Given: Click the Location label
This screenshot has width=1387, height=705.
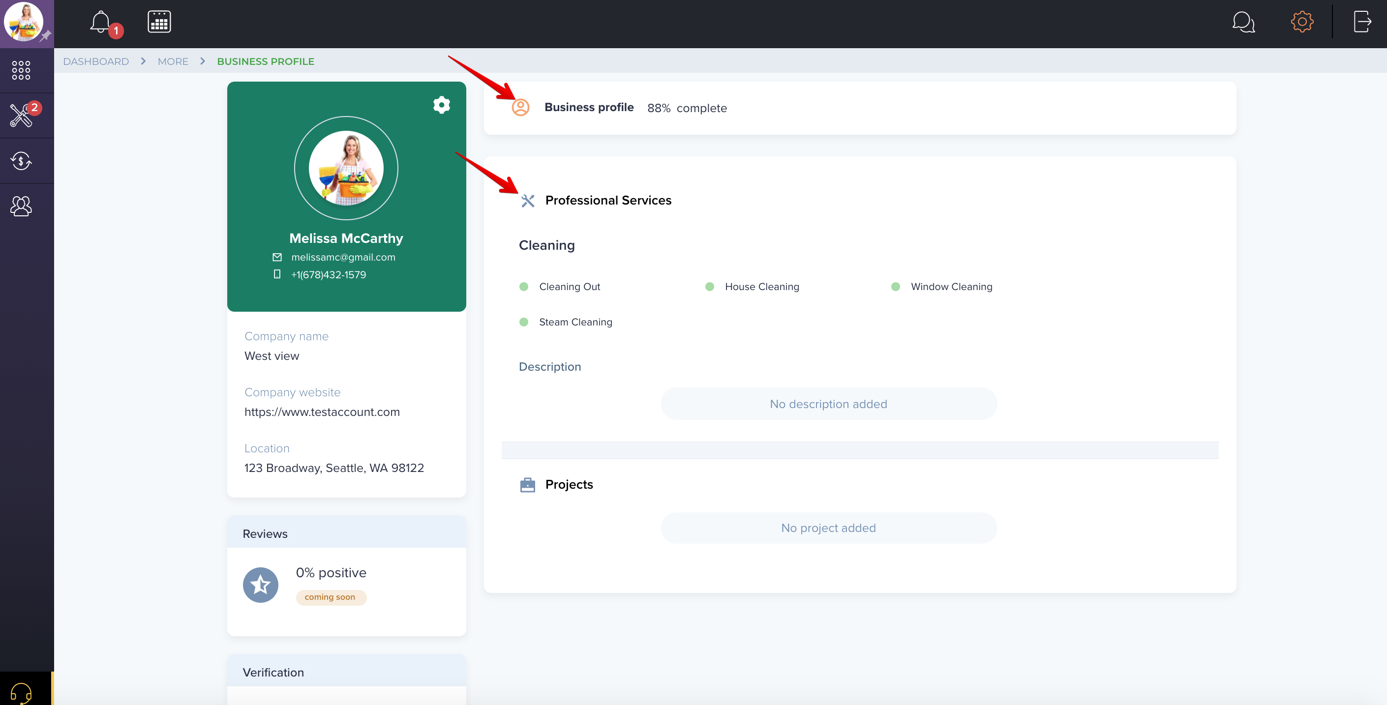Looking at the screenshot, I should coord(267,448).
